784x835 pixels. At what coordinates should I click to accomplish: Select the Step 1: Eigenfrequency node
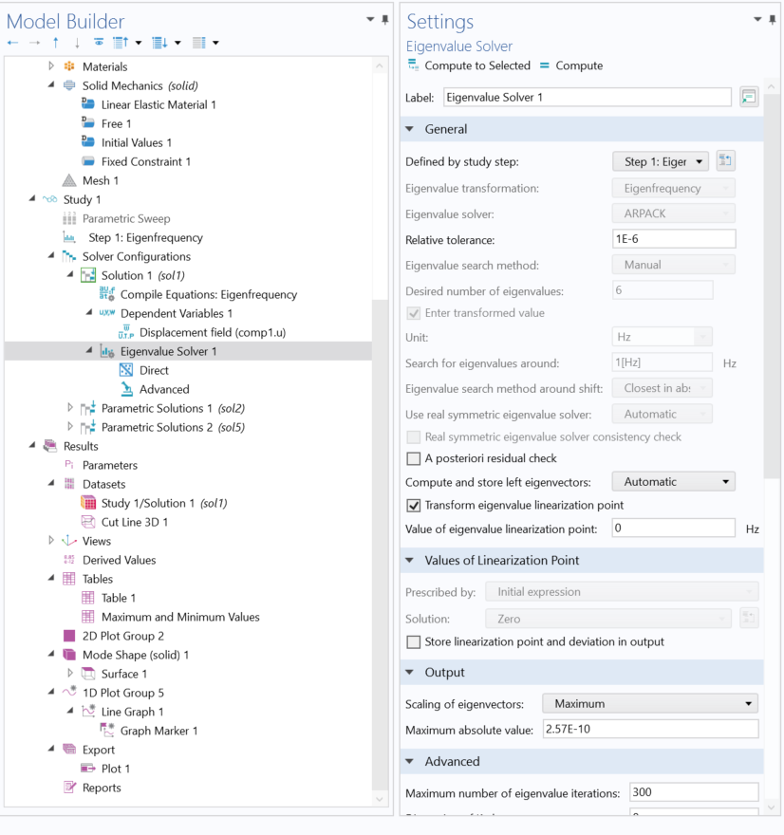click(x=144, y=237)
